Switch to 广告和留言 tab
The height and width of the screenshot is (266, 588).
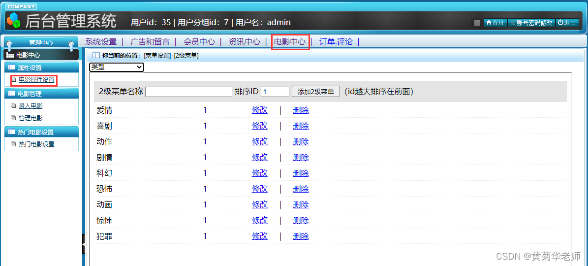point(150,42)
